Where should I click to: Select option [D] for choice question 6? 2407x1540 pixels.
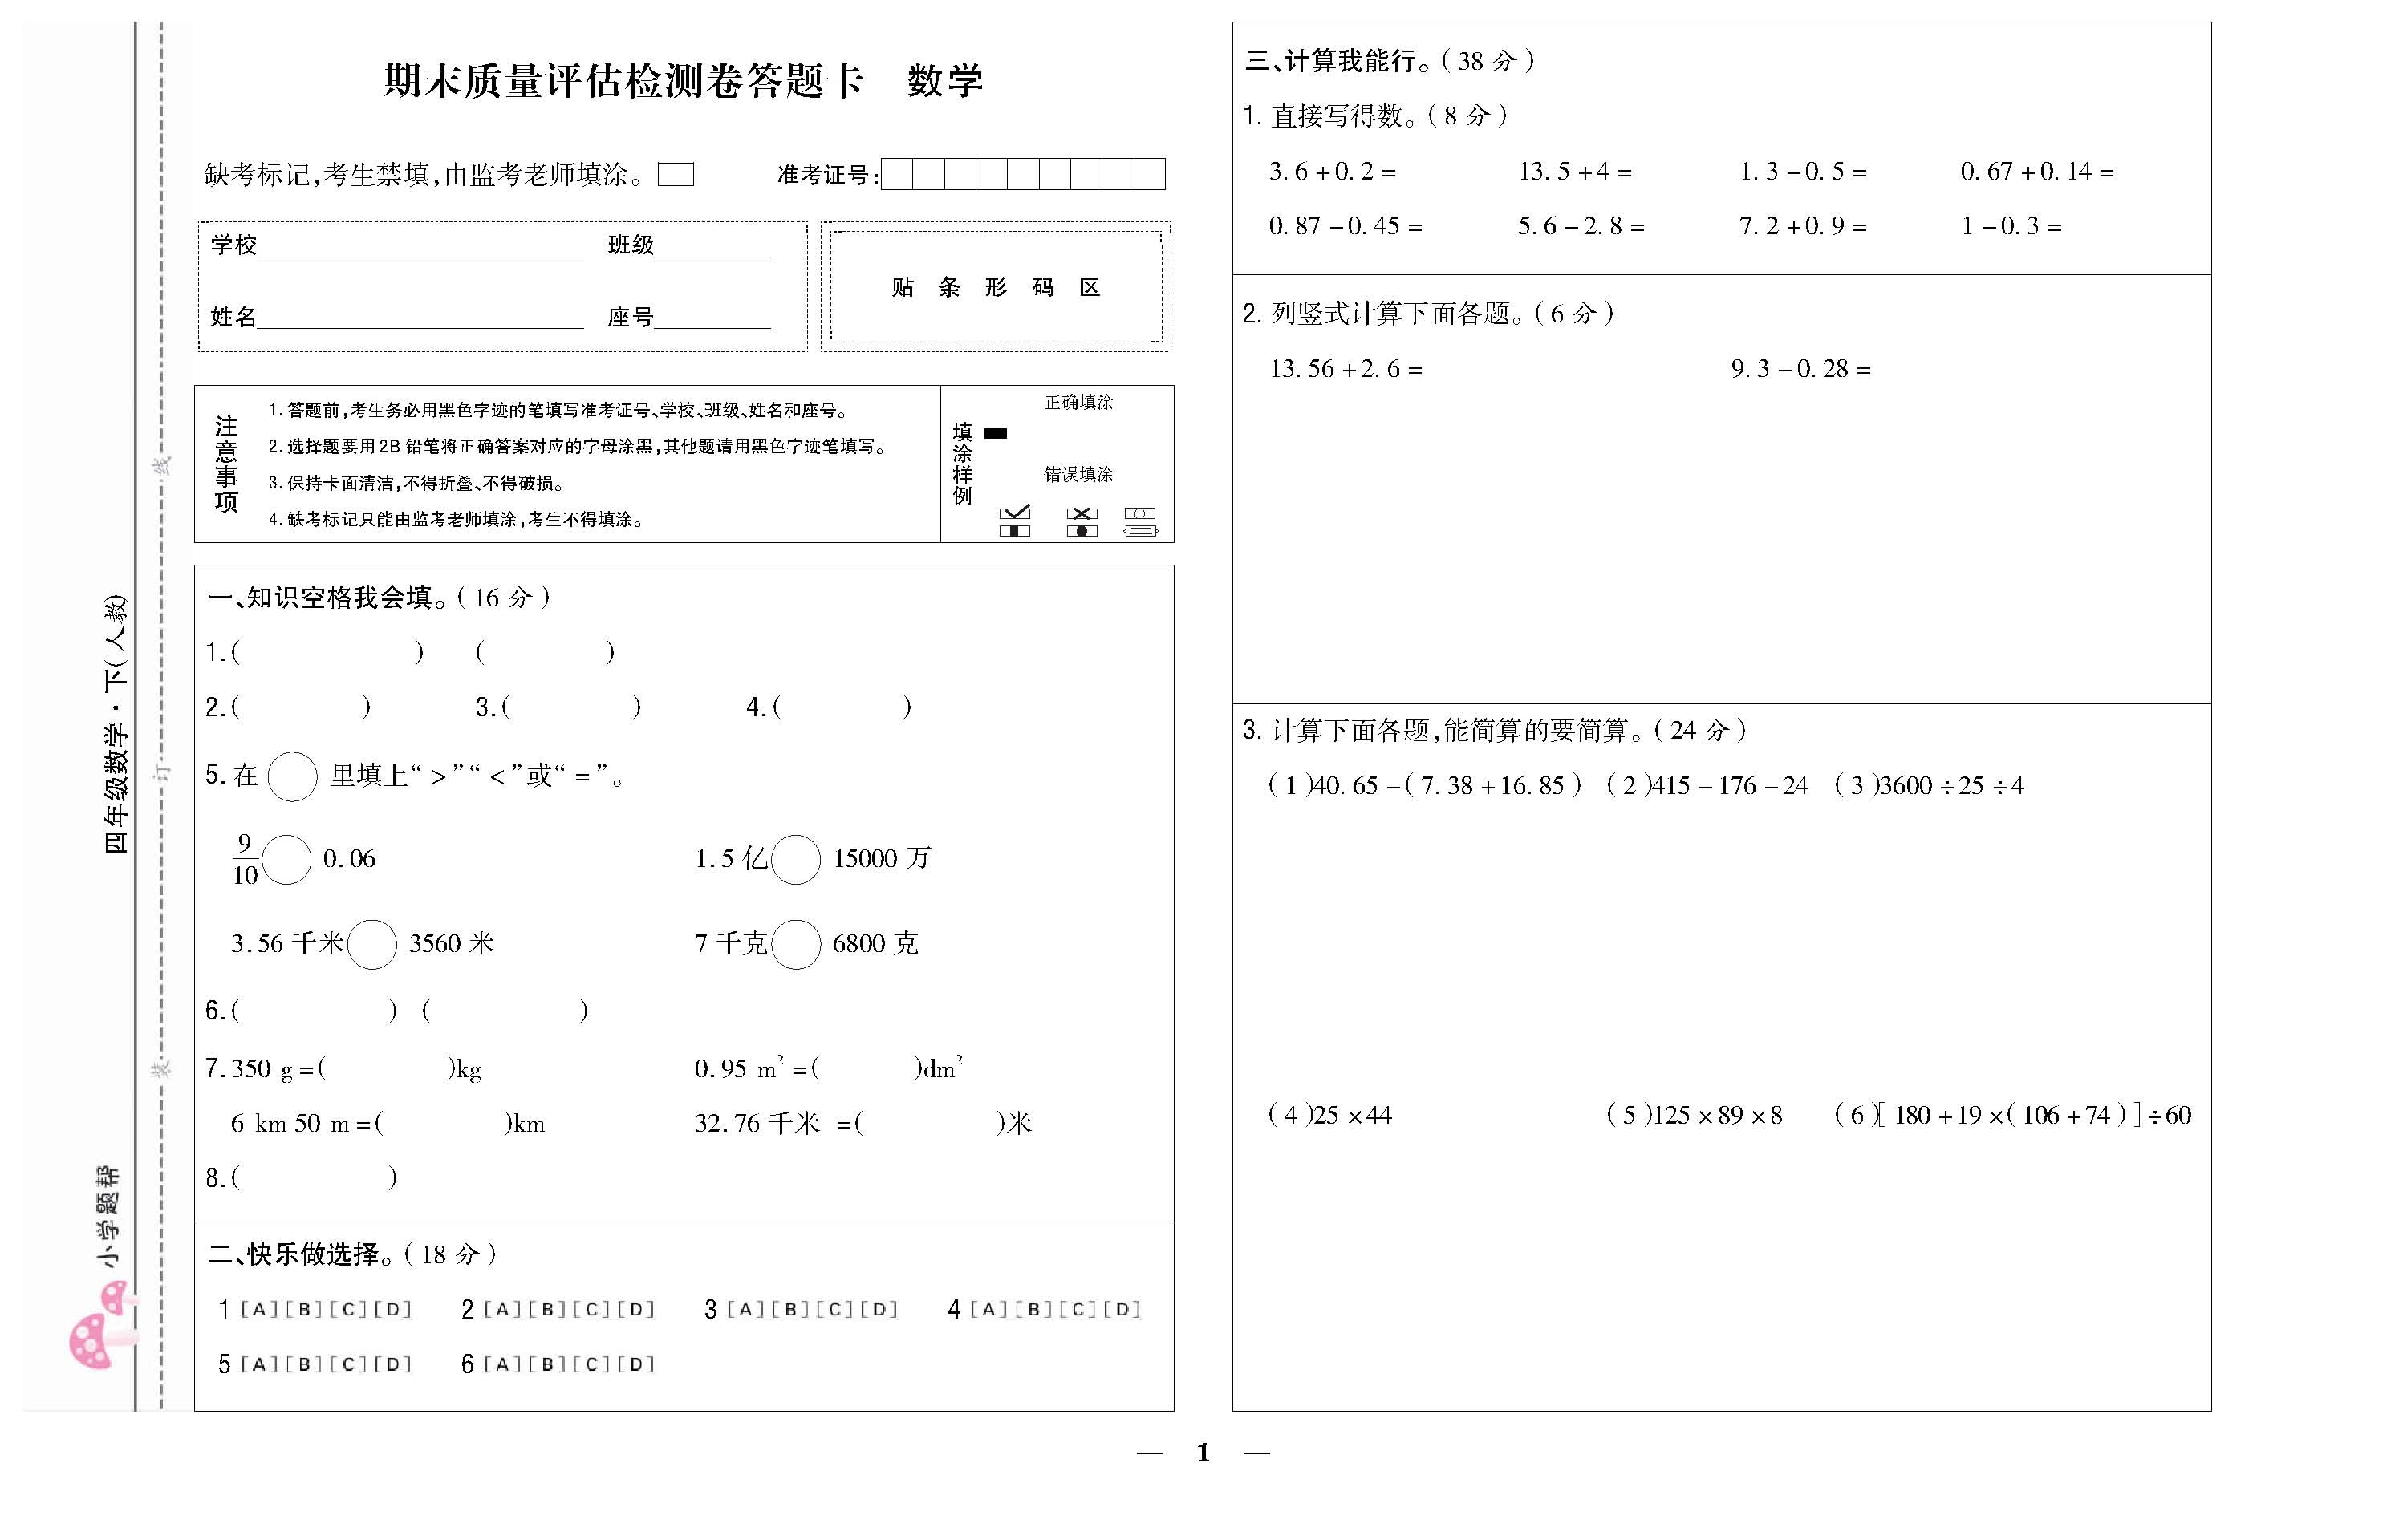tap(636, 1364)
